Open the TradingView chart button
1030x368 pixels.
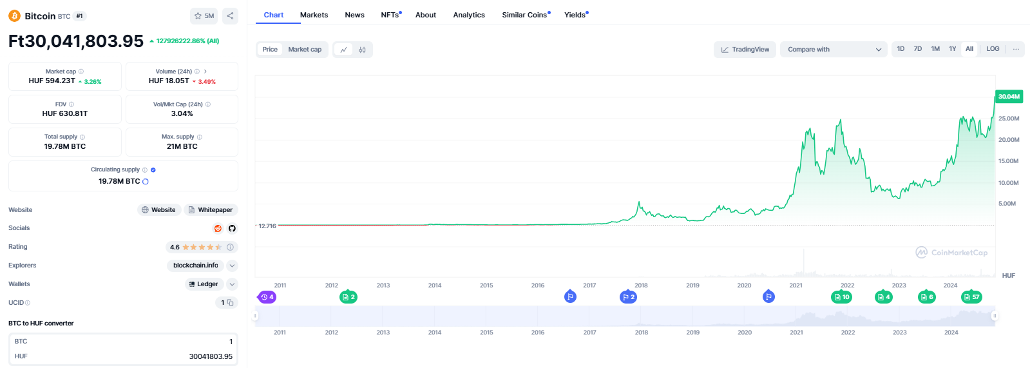point(745,50)
